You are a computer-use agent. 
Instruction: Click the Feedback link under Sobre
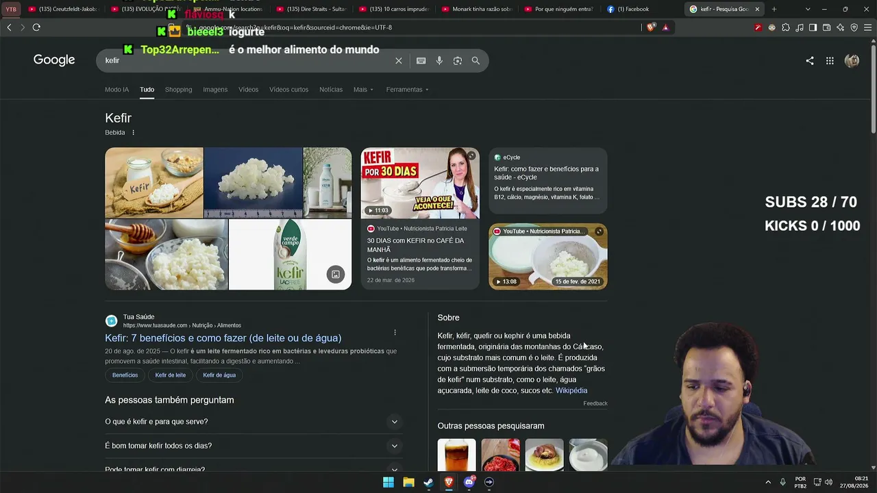pos(595,403)
